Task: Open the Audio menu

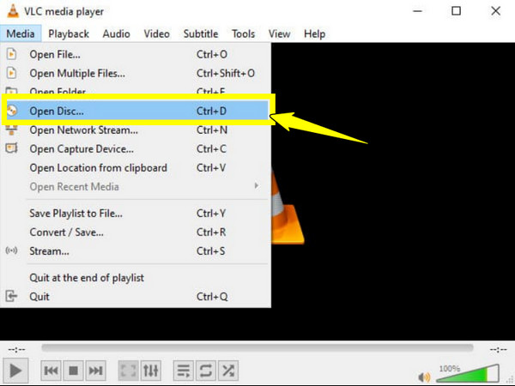Action: (116, 33)
